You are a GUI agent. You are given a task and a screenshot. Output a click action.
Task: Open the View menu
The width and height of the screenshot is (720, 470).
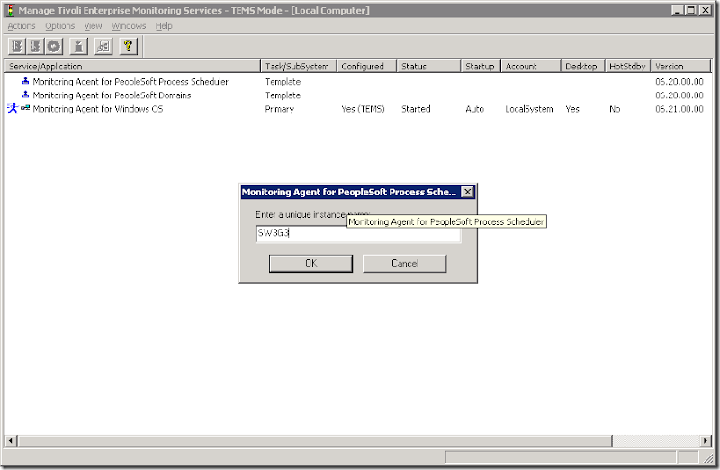tap(93, 26)
